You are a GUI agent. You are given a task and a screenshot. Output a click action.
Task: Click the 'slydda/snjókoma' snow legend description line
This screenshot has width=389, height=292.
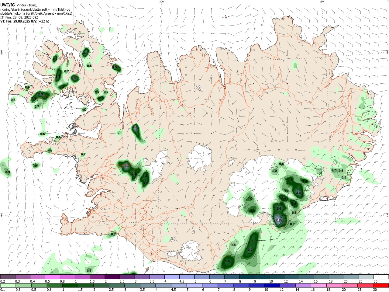pos(36,13)
